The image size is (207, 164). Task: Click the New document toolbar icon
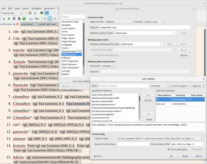[25, 13]
